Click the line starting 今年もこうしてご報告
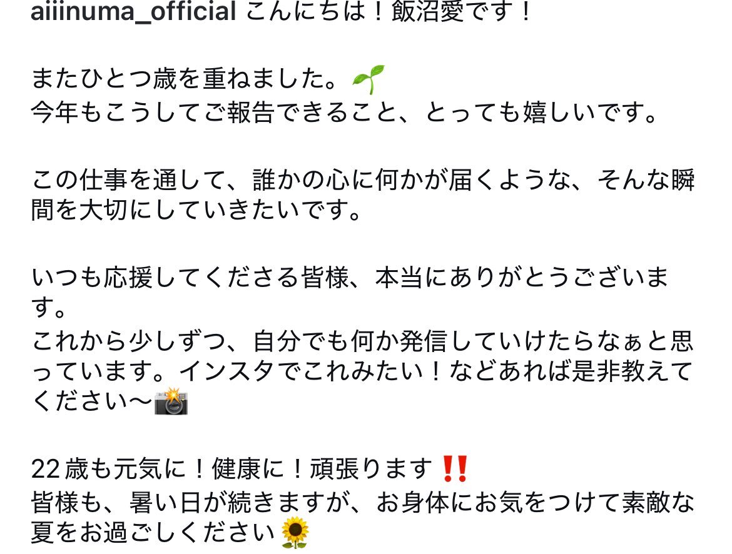732x554 pixels. tap(345, 113)
